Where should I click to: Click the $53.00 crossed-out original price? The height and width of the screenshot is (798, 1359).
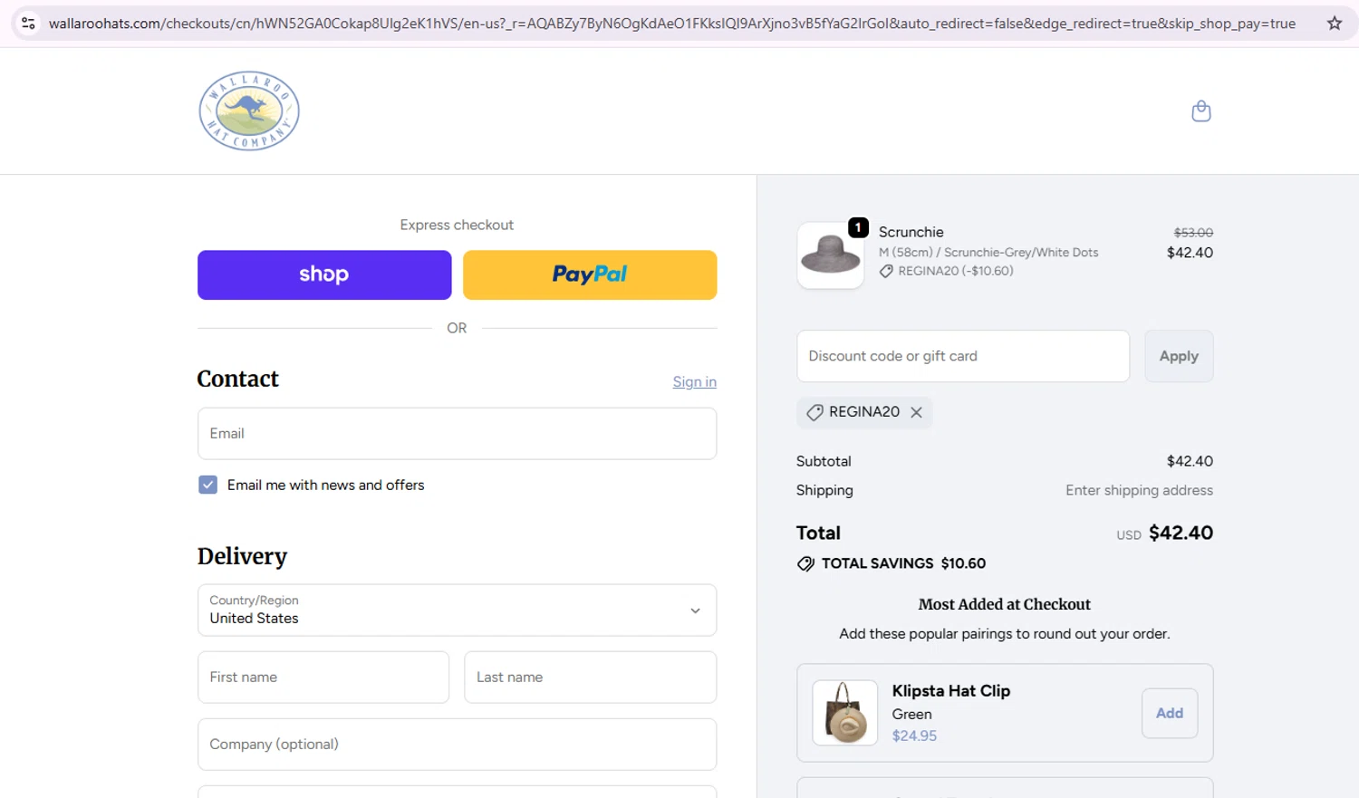click(1193, 233)
